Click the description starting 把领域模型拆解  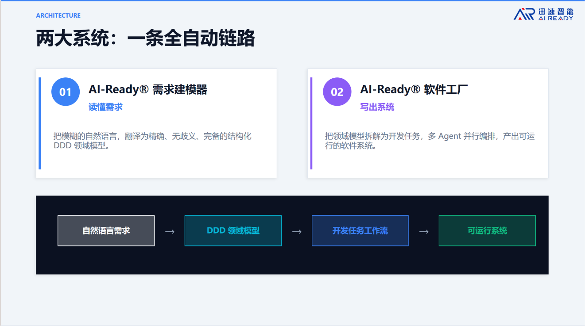coord(430,141)
